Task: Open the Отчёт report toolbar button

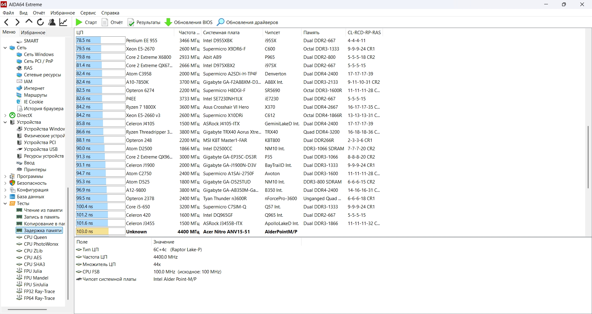Action: [x=112, y=22]
